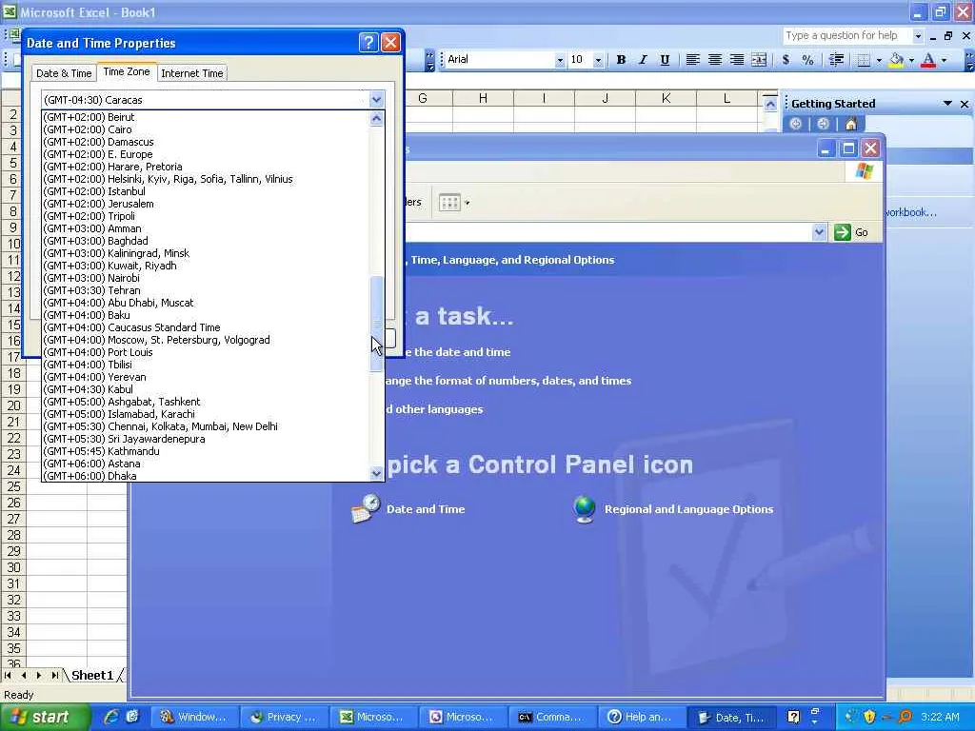
Task: Select column H header in Excel
Action: coord(483,98)
